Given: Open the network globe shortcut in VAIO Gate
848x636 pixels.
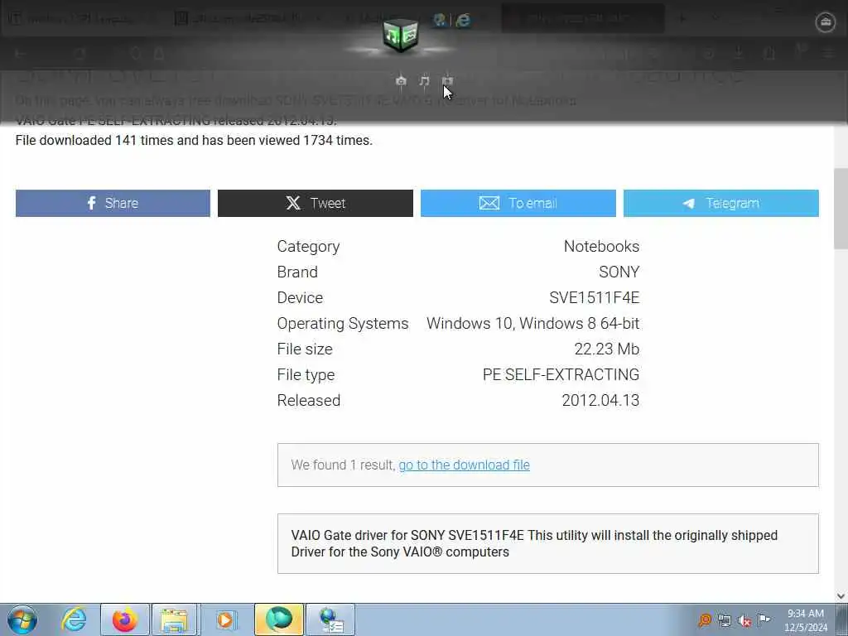Looking at the screenshot, I should (x=440, y=21).
